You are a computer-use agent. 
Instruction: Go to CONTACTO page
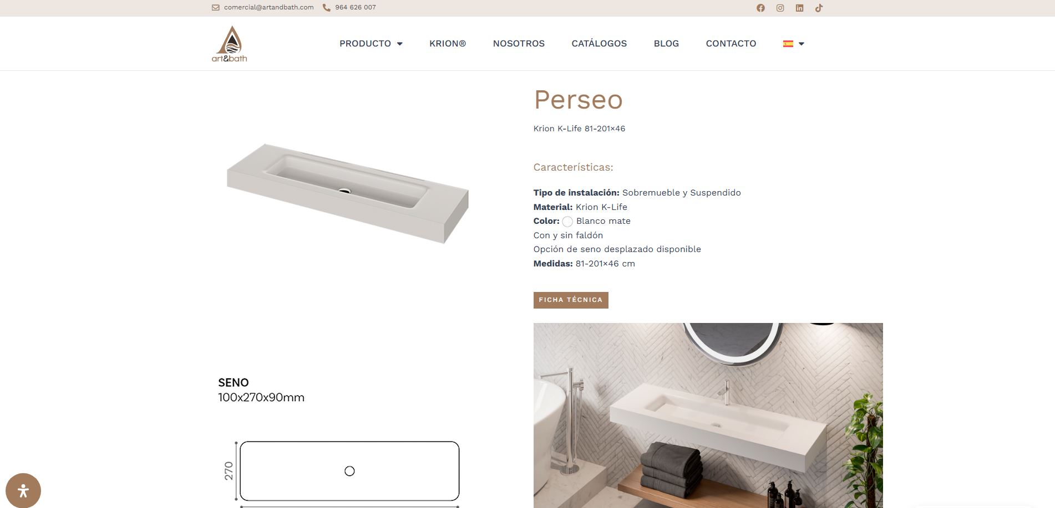[x=731, y=44]
